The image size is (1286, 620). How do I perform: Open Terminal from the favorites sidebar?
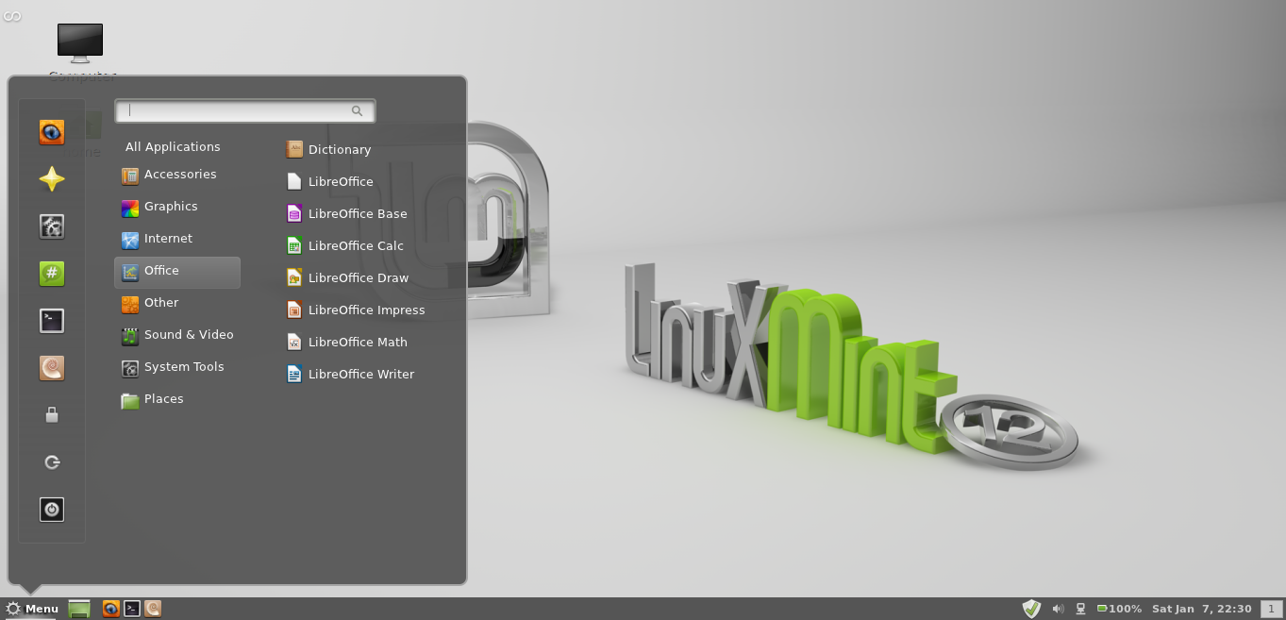pos(52,321)
